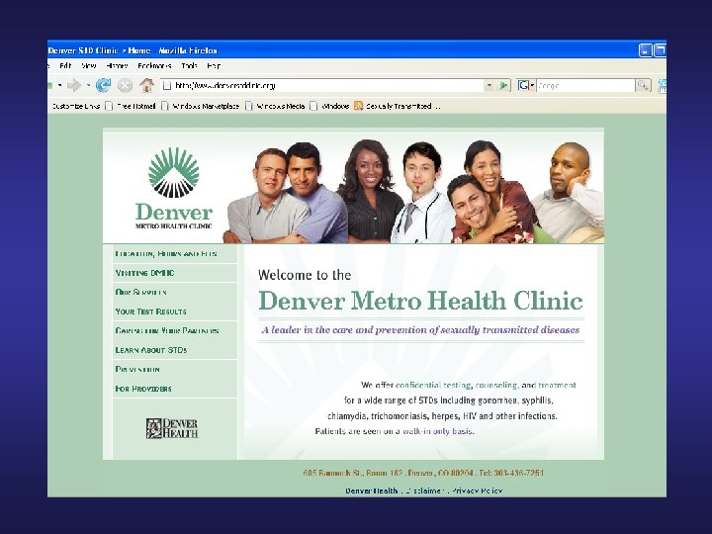Open the Visiting DMHC page
This screenshot has width=712, height=534.
click(144, 273)
